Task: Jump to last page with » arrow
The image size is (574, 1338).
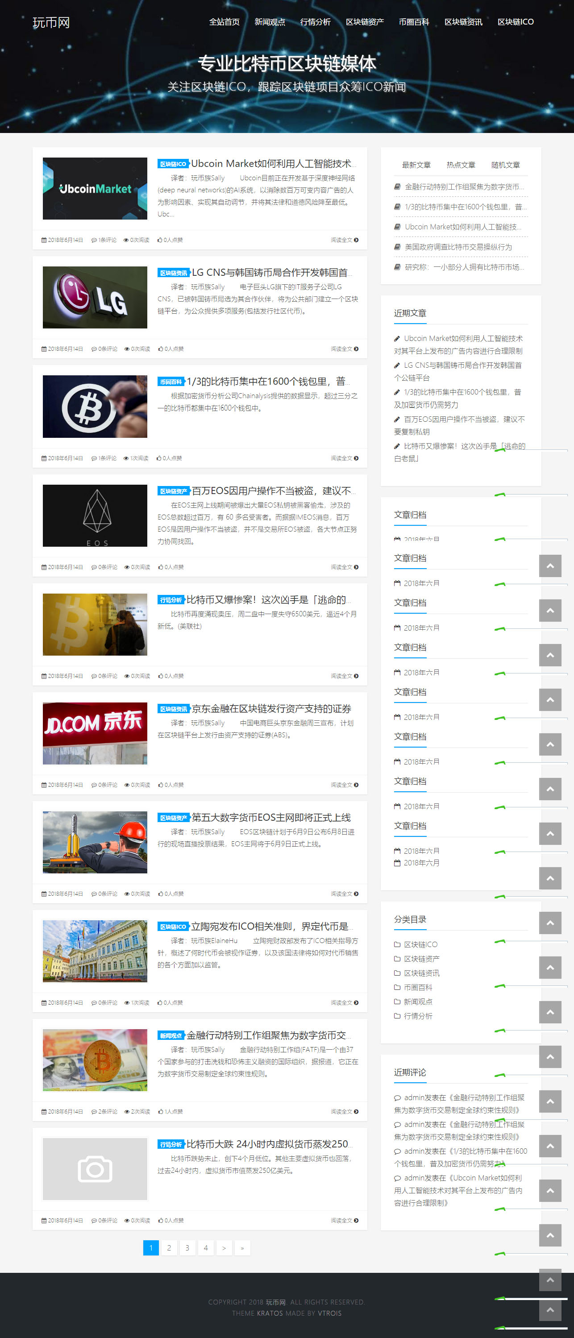Action: pyautogui.click(x=242, y=1247)
